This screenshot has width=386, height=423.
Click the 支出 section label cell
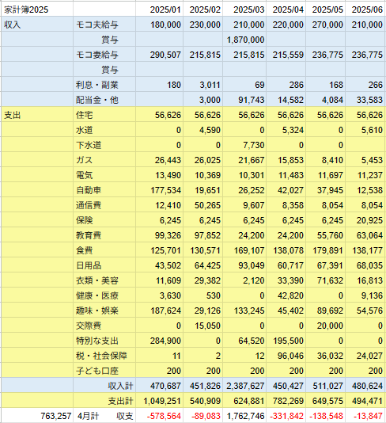point(37,115)
